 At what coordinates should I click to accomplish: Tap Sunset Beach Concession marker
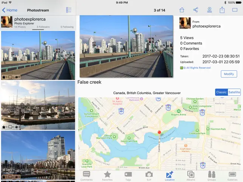coord(91,111)
